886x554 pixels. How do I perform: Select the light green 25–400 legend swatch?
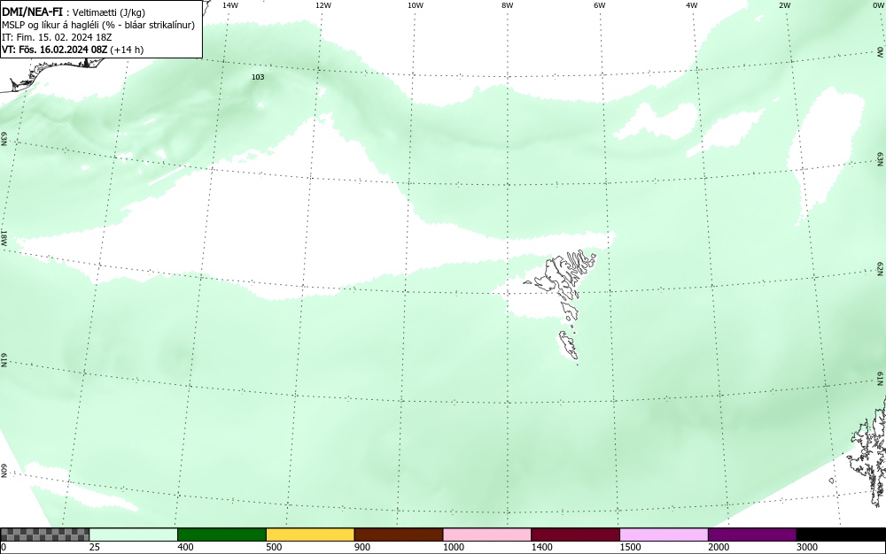(134, 535)
